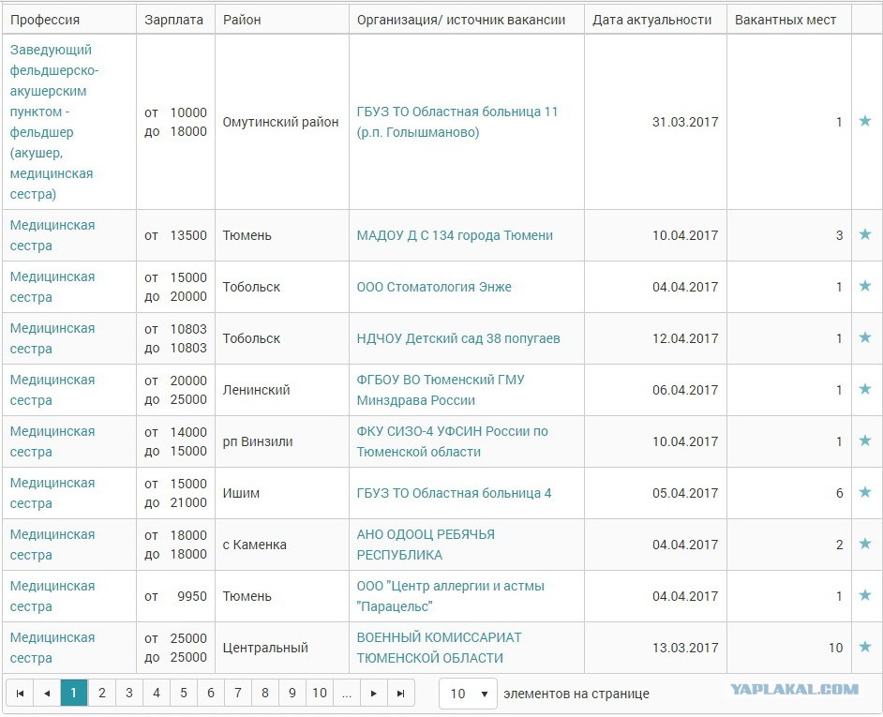Screen dimensions: 883x717
Task: Click star beside ФКУ СИЗО-4 vacancy
Action: [x=865, y=441]
